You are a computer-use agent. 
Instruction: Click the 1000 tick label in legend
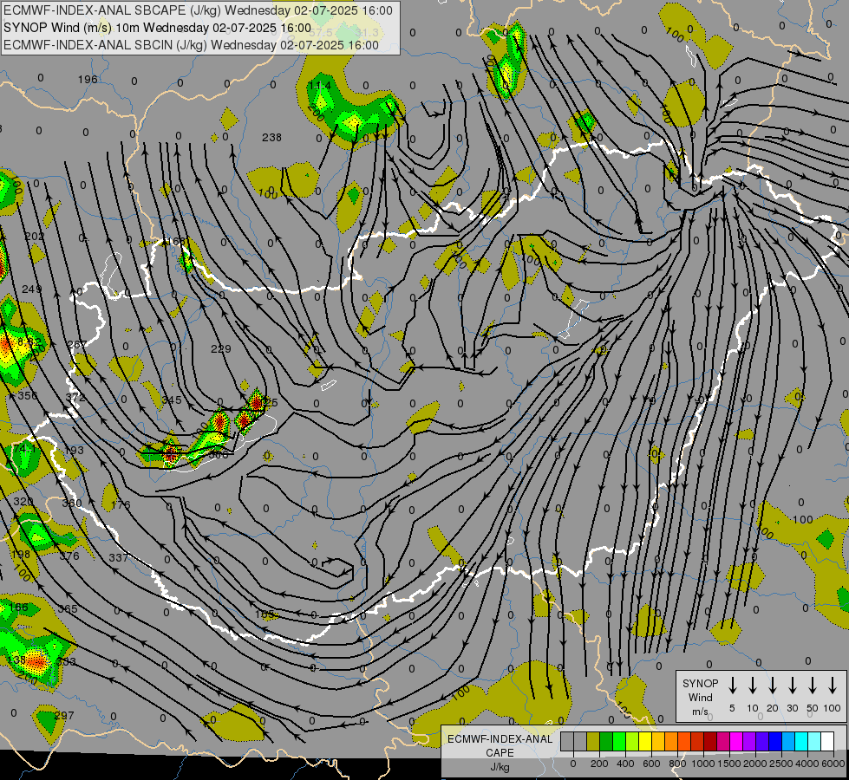point(703,764)
